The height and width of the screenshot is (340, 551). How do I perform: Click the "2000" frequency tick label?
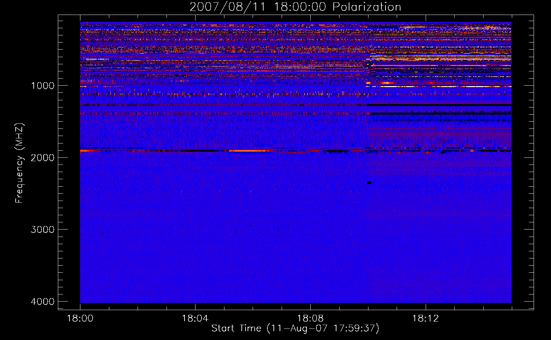pos(43,157)
